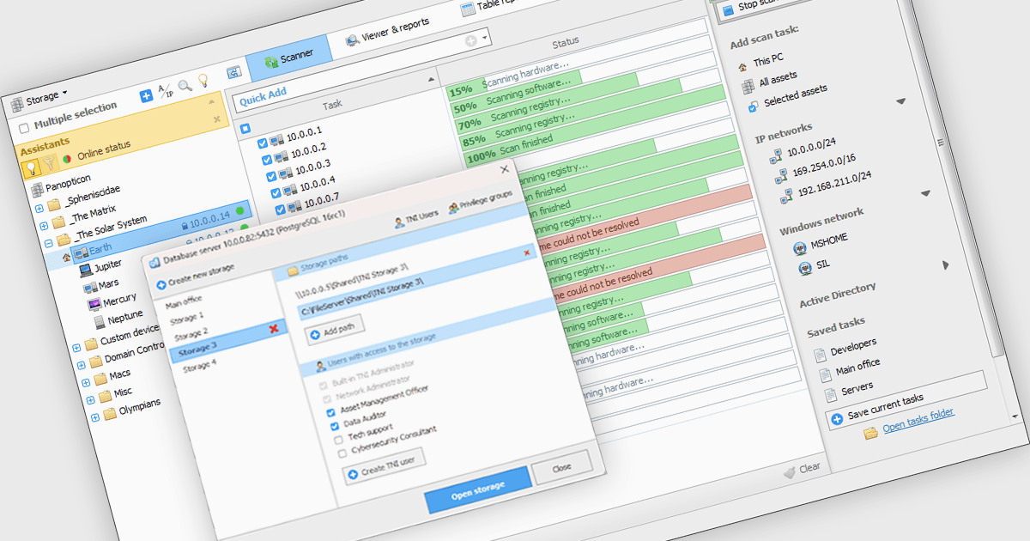Click the magnifier search icon in tree toolbar
This screenshot has width=1030, height=541.
click(185, 86)
